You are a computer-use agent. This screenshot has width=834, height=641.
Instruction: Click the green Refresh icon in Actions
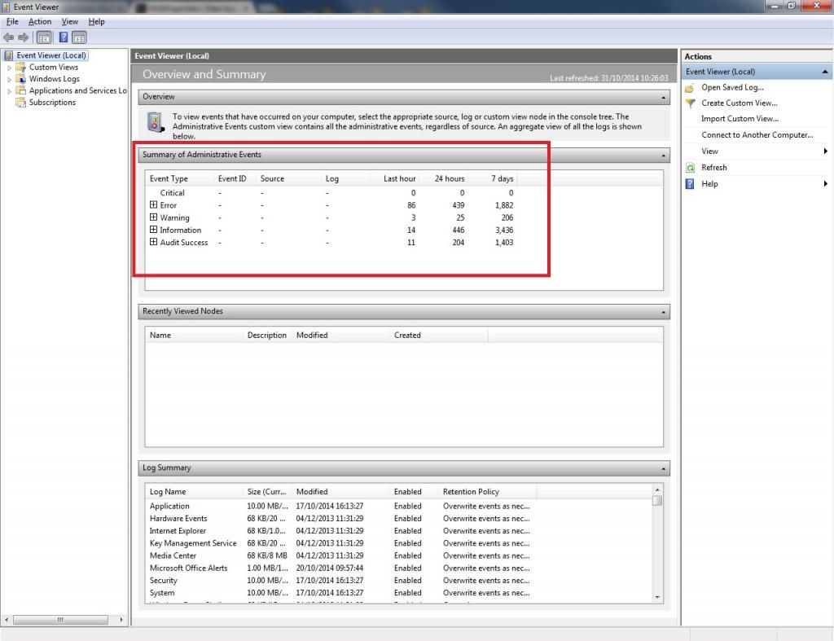[x=690, y=168]
